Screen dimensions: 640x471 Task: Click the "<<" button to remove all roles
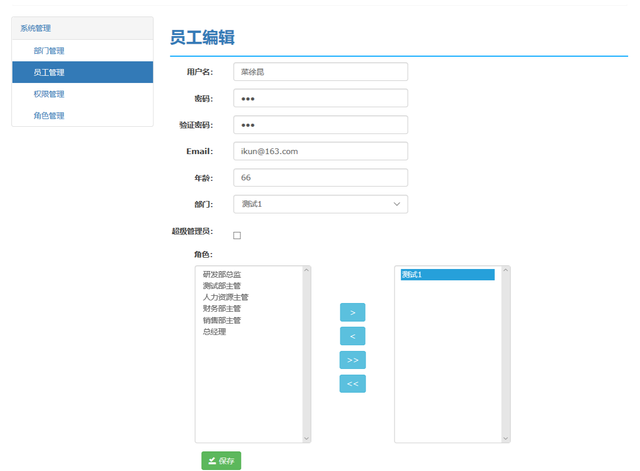[x=352, y=383]
